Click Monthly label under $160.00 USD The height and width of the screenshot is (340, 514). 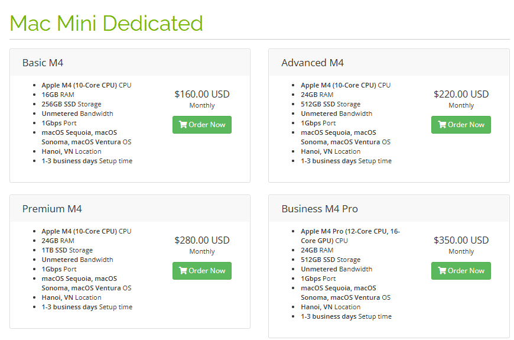click(202, 105)
